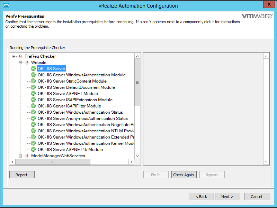Click tree vertical scrollbar down arrow

137,156
